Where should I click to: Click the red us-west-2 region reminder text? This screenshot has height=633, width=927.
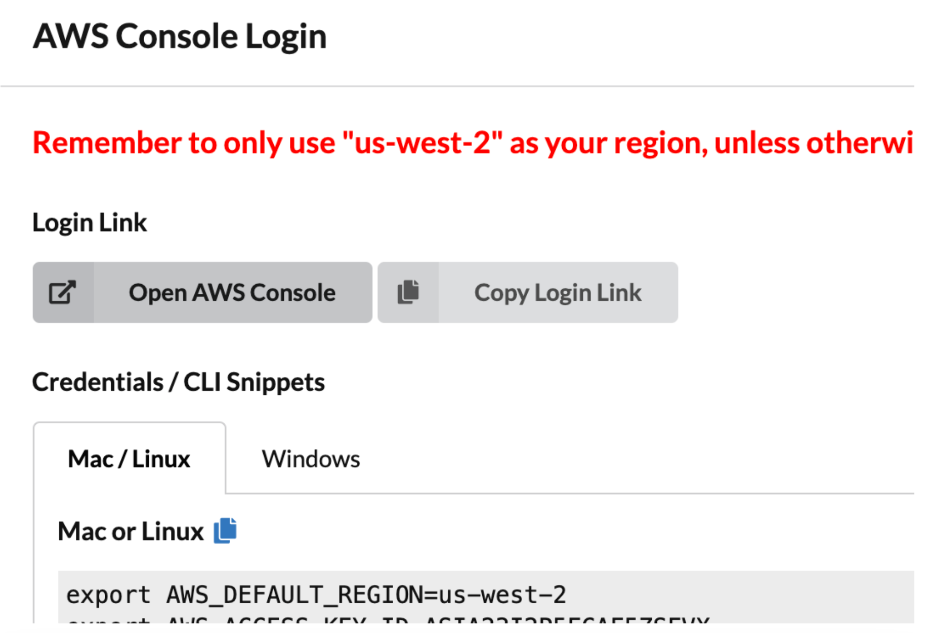tap(473, 143)
